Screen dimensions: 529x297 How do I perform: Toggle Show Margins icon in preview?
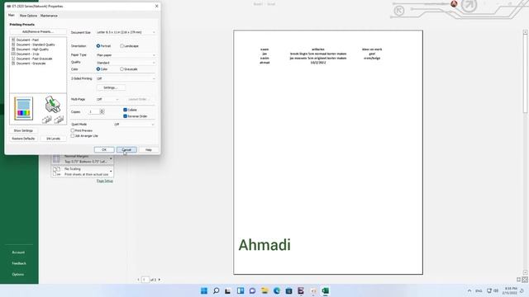coord(519,280)
